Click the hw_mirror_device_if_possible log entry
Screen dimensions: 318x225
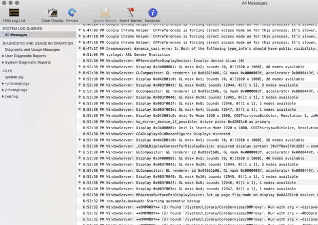pyautogui.click(x=195, y=121)
